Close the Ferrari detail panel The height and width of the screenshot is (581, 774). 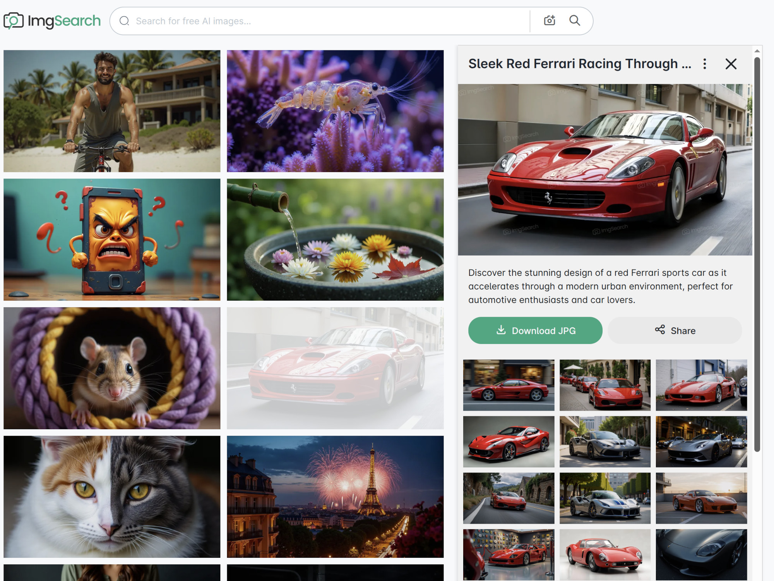(731, 64)
